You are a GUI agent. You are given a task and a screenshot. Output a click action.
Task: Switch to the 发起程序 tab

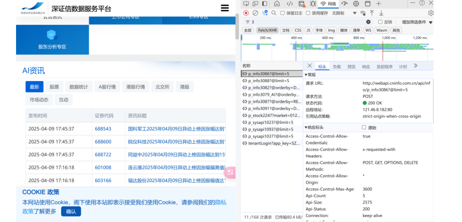pos(384,67)
